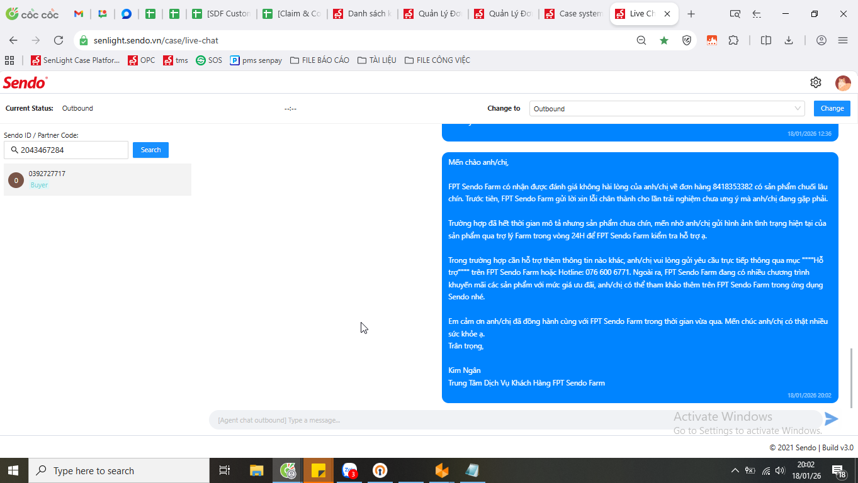Open a new browser tab
This screenshot has width=858, height=483.
tap(691, 14)
